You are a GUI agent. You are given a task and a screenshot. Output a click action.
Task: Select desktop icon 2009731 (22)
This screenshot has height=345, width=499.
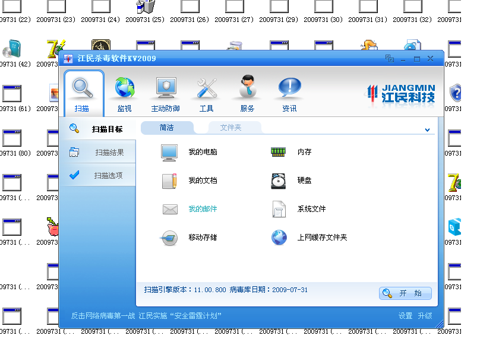pos(11,11)
